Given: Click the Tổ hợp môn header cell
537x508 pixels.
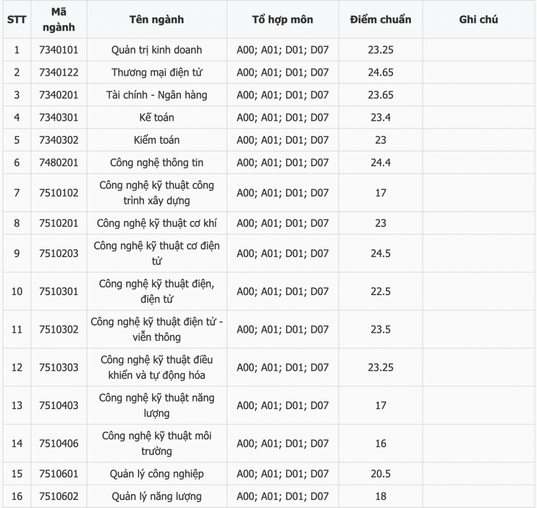Looking at the screenshot, I should (x=282, y=19).
